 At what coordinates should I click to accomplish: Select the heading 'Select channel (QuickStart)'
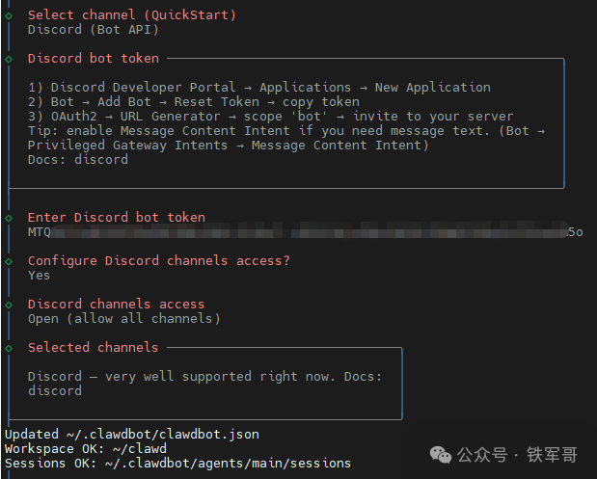point(132,15)
